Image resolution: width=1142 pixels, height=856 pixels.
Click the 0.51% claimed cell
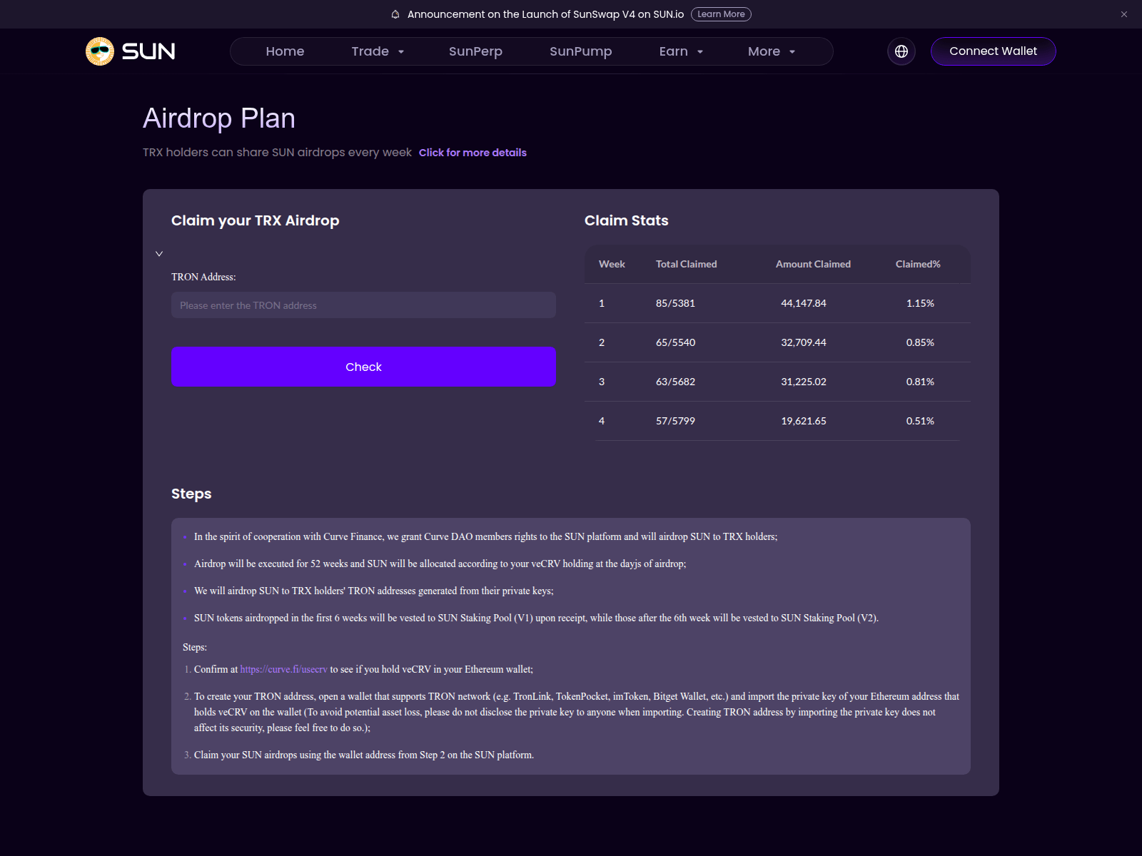[x=920, y=421]
